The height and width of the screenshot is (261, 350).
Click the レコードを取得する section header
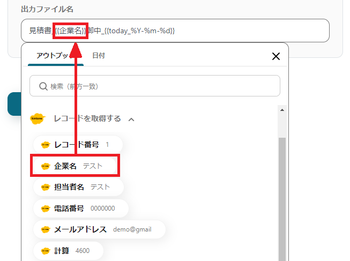pos(87,118)
